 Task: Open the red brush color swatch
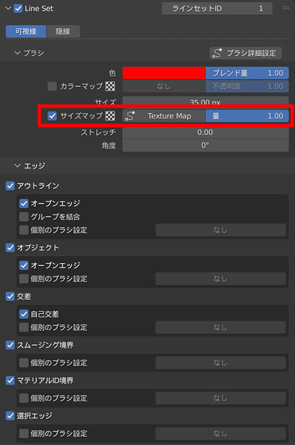tap(164, 73)
